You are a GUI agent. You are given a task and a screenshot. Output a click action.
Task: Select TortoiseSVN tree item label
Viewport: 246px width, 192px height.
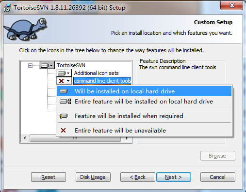tap(71, 65)
